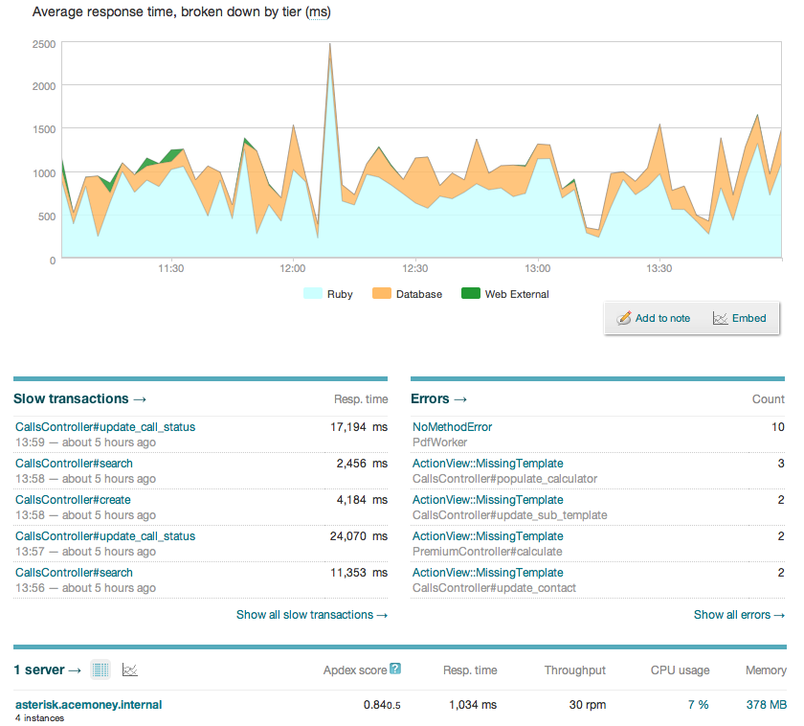Screen dimensions: 804x726
Task: Open the 1 server section heading
Action: tap(47, 670)
